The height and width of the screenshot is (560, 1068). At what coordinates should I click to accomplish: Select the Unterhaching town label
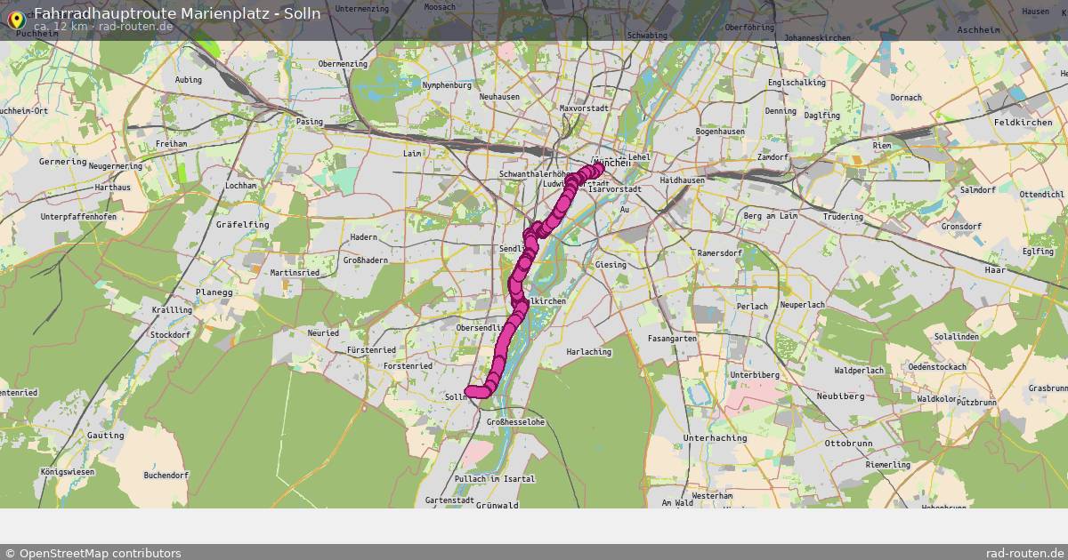[x=715, y=438]
